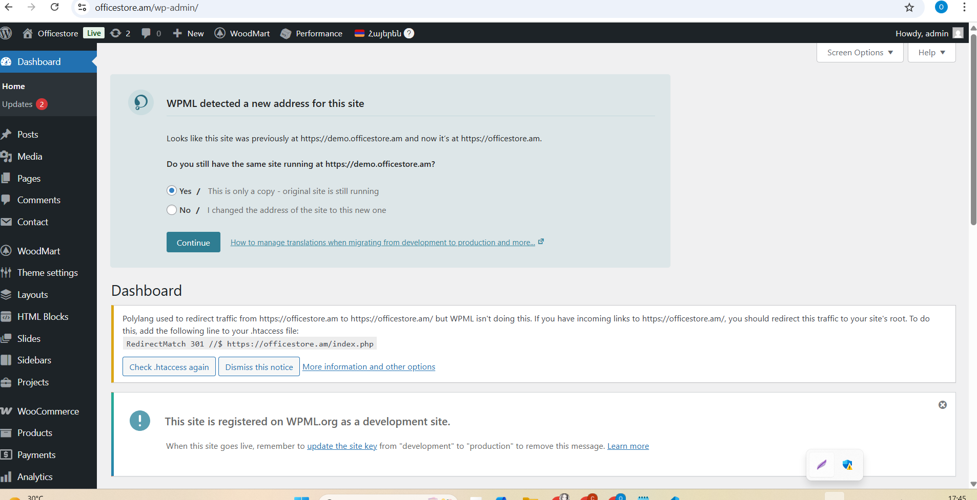Click the Layouts stack icon in sidebar
The width and height of the screenshot is (977, 500).
6,294
